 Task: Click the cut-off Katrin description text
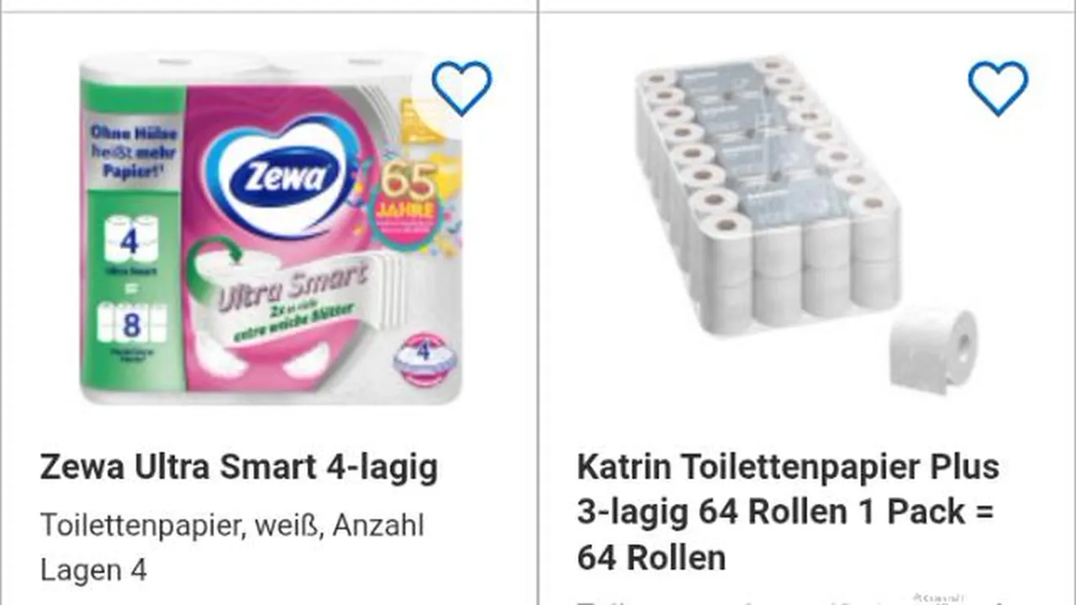click(788, 599)
